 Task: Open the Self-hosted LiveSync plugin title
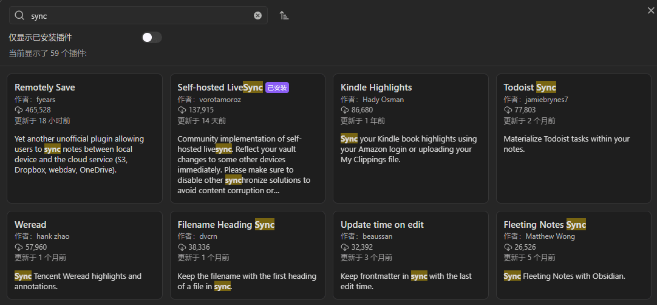pos(220,87)
